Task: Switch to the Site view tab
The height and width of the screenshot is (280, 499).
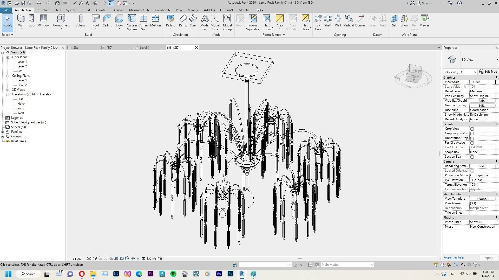Action: [x=76, y=47]
